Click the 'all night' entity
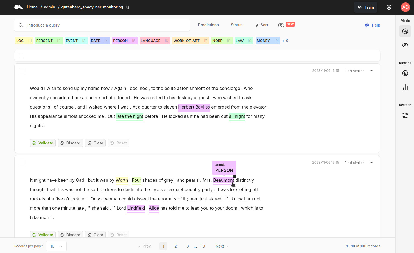This screenshot has width=414, height=253. [x=237, y=116]
